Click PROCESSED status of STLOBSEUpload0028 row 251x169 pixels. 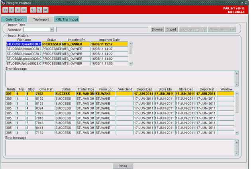(51, 44)
